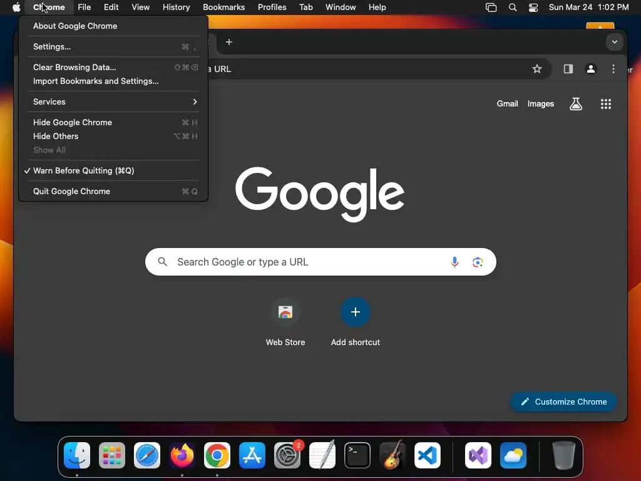Image resolution: width=641 pixels, height=481 pixels.
Task: Open Search Labs flask icon
Action: coord(576,104)
